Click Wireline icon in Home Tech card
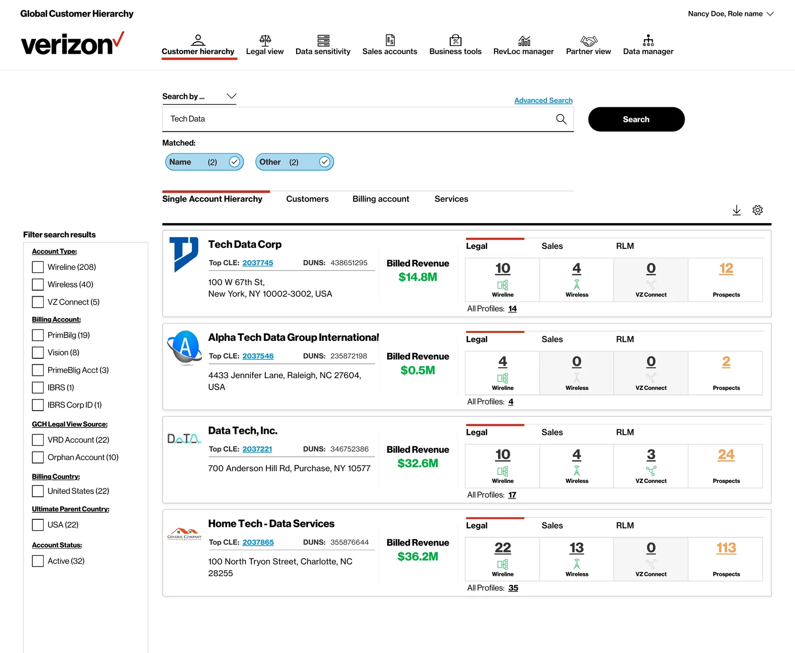Image resolution: width=795 pixels, height=653 pixels. pyautogui.click(x=503, y=565)
